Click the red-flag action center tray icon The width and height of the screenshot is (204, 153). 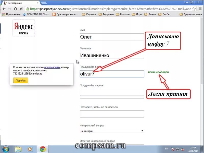(x=173, y=149)
